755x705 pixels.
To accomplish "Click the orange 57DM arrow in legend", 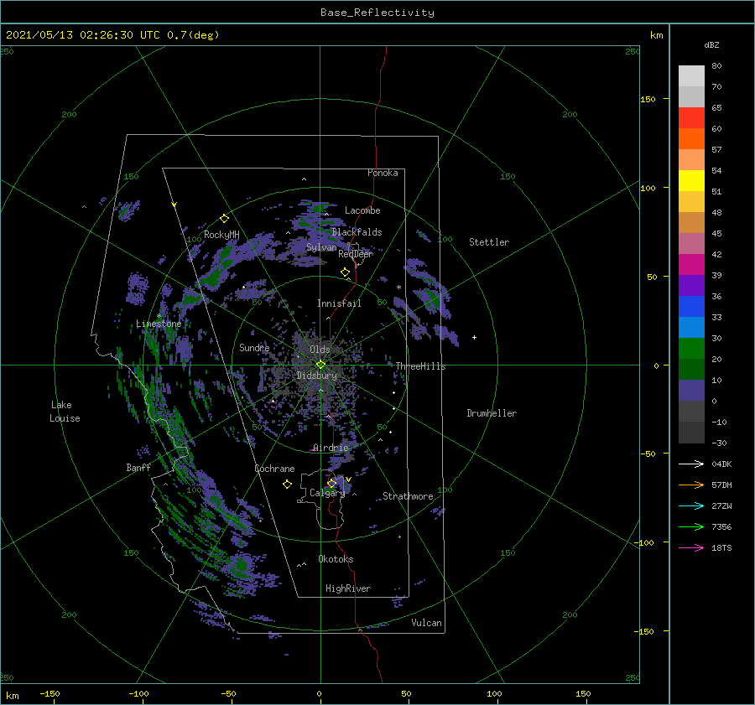I will [x=691, y=485].
